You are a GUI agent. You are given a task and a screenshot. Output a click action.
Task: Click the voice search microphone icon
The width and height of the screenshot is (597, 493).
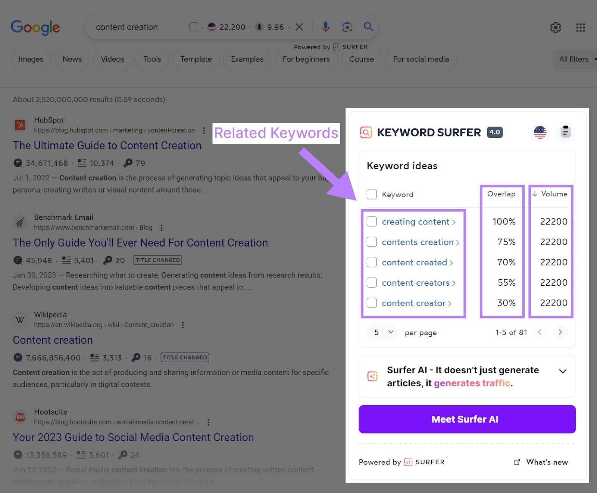pyautogui.click(x=325, y=27)
